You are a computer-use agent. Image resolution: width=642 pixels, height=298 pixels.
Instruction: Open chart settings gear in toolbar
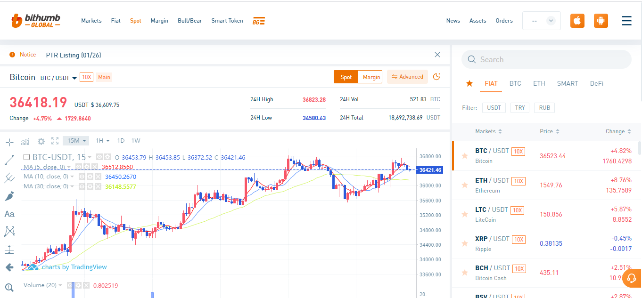(x=41, y=141)
